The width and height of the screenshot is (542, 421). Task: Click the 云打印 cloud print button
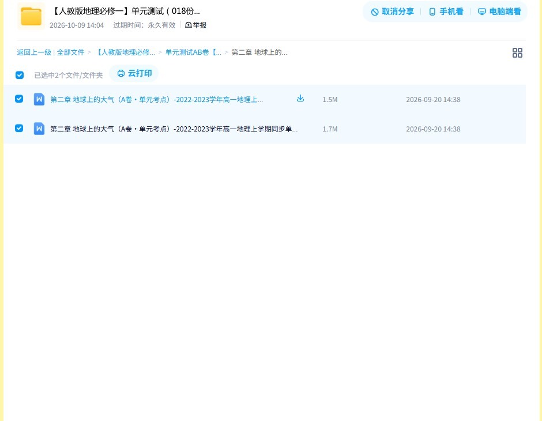coord(134,73)
